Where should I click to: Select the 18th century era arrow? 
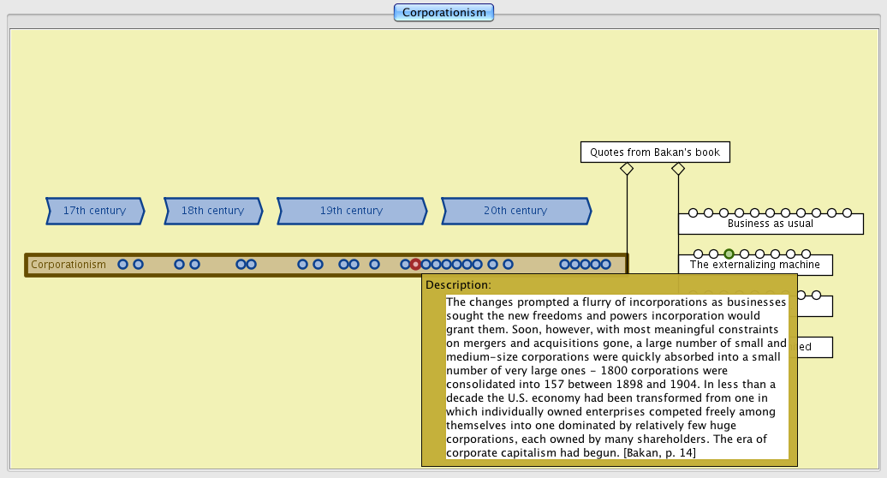(x=212, y=211)
